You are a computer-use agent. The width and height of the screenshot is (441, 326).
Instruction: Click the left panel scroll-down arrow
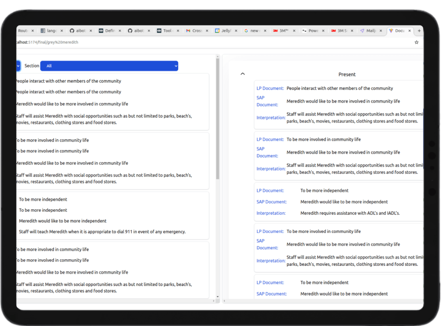217,296
